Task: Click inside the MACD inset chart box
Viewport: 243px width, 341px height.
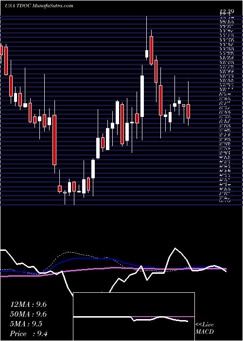Action: [134, 317]
